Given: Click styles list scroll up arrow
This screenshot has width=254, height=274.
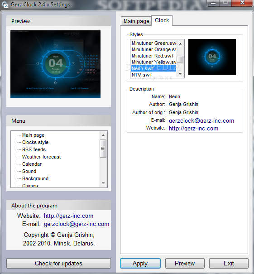Looking at the screenshot, I should [x=180, y=44].
